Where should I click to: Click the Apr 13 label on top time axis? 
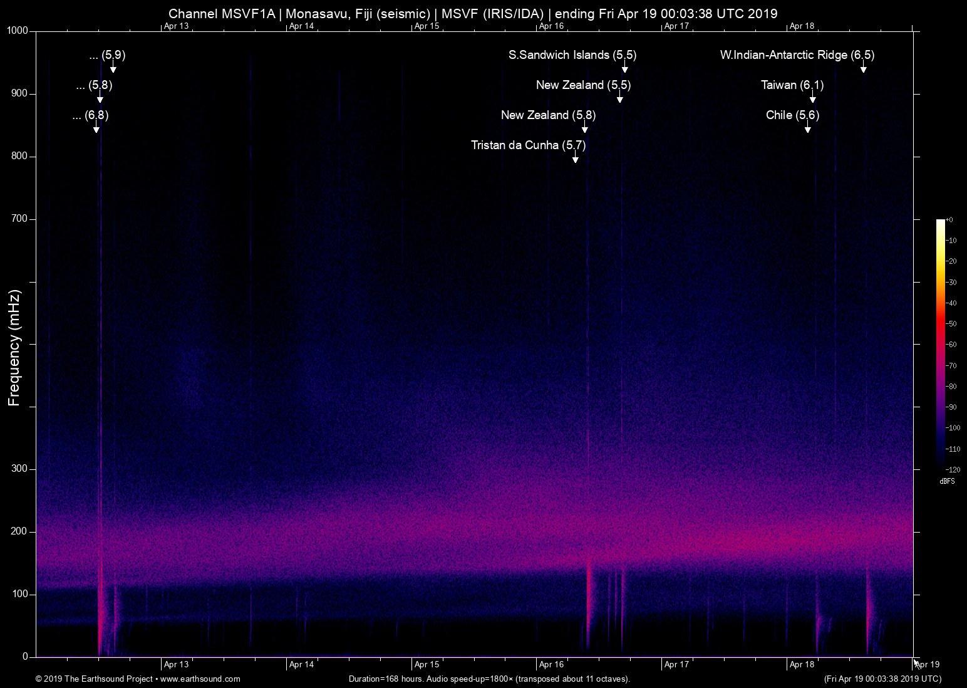(x=176, y=26)
